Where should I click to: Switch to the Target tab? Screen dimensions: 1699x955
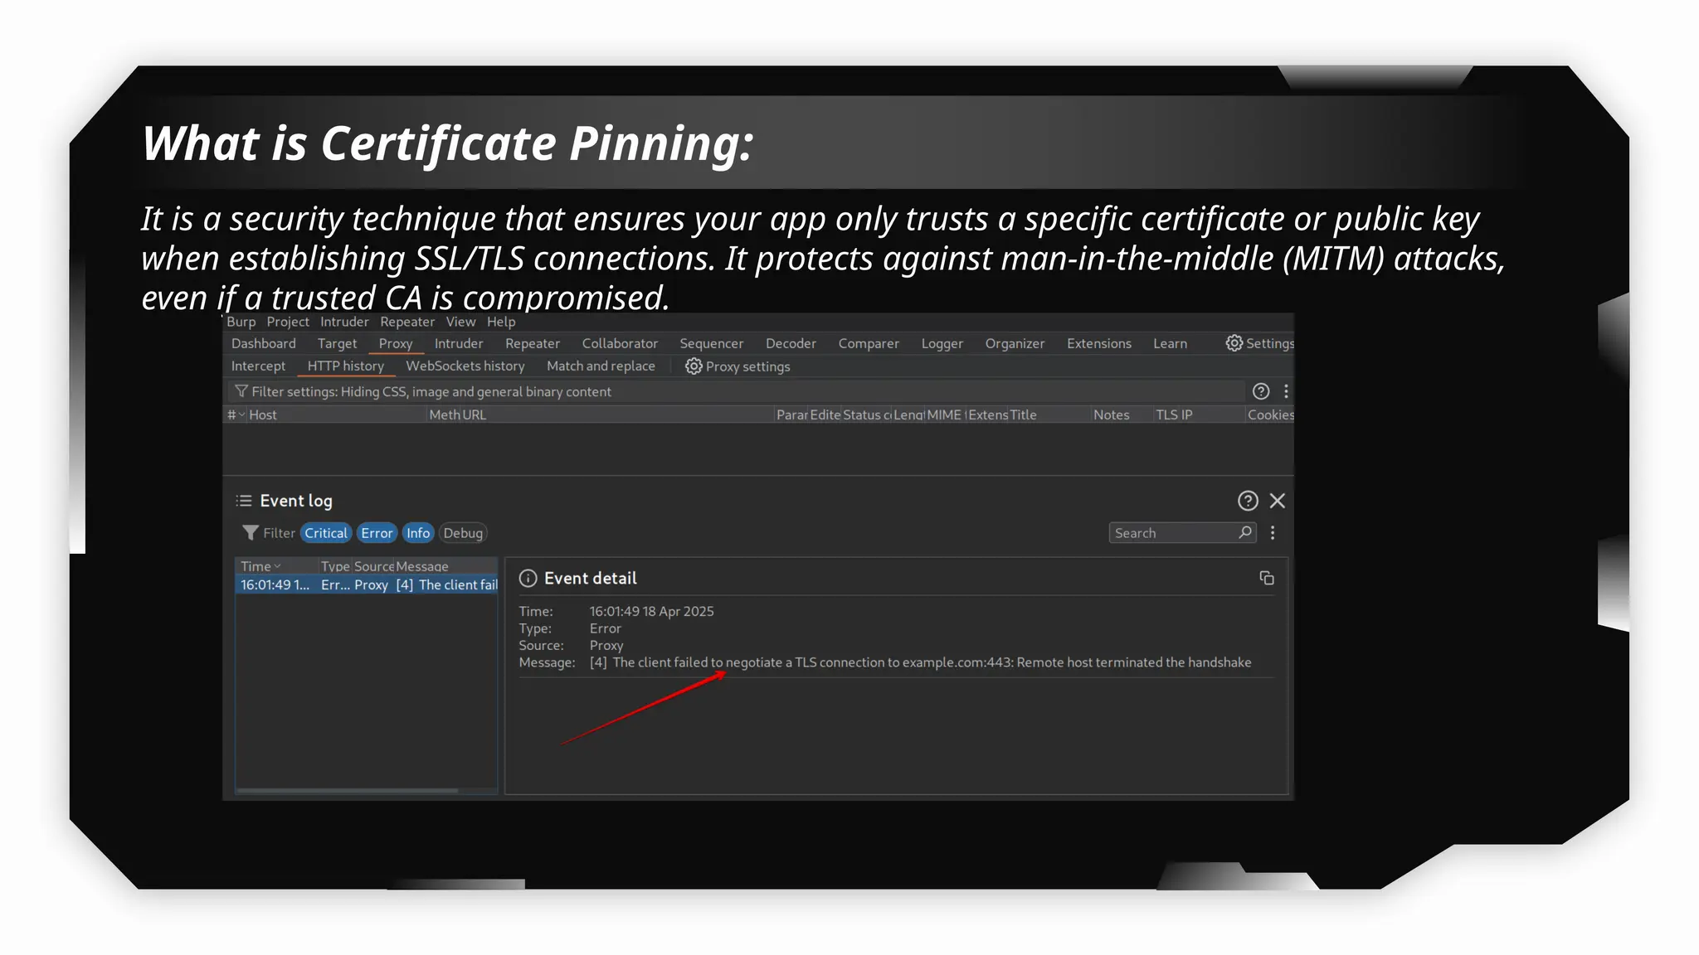pos(337,343)
